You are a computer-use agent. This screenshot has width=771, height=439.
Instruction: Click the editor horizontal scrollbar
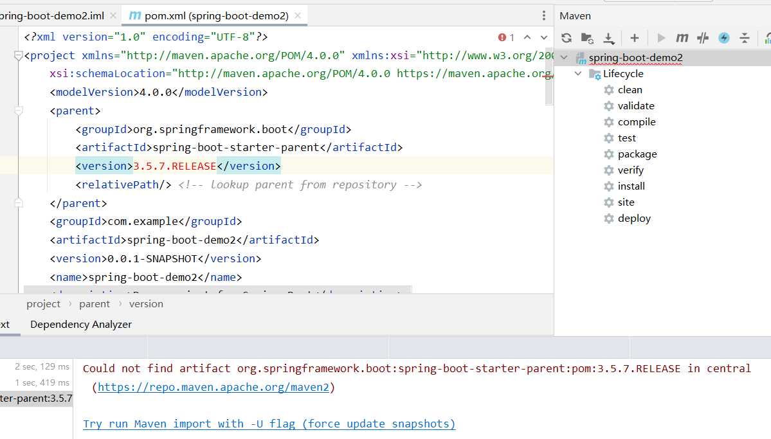(x=218, y=289)
